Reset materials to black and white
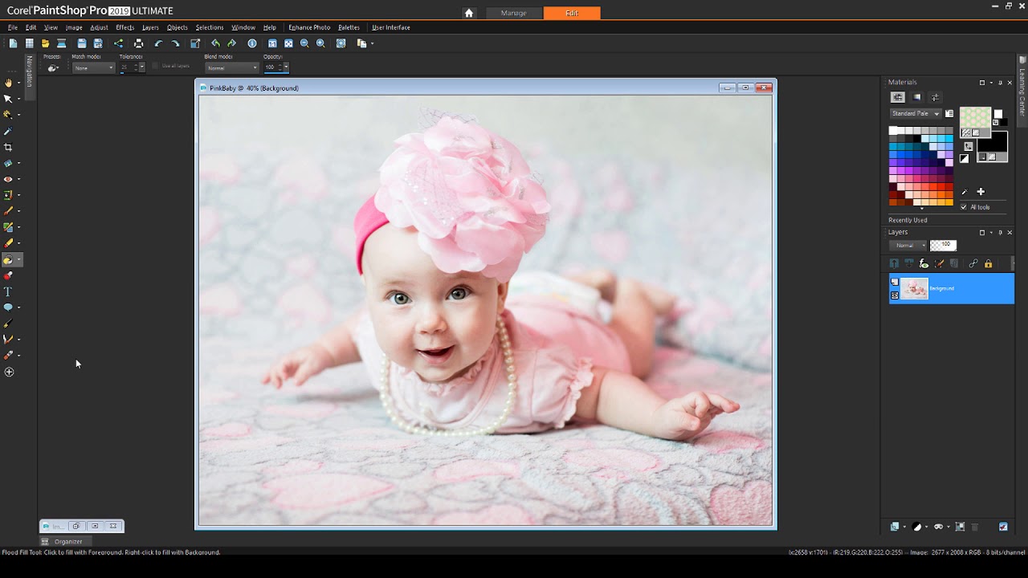 click(965, 159)
